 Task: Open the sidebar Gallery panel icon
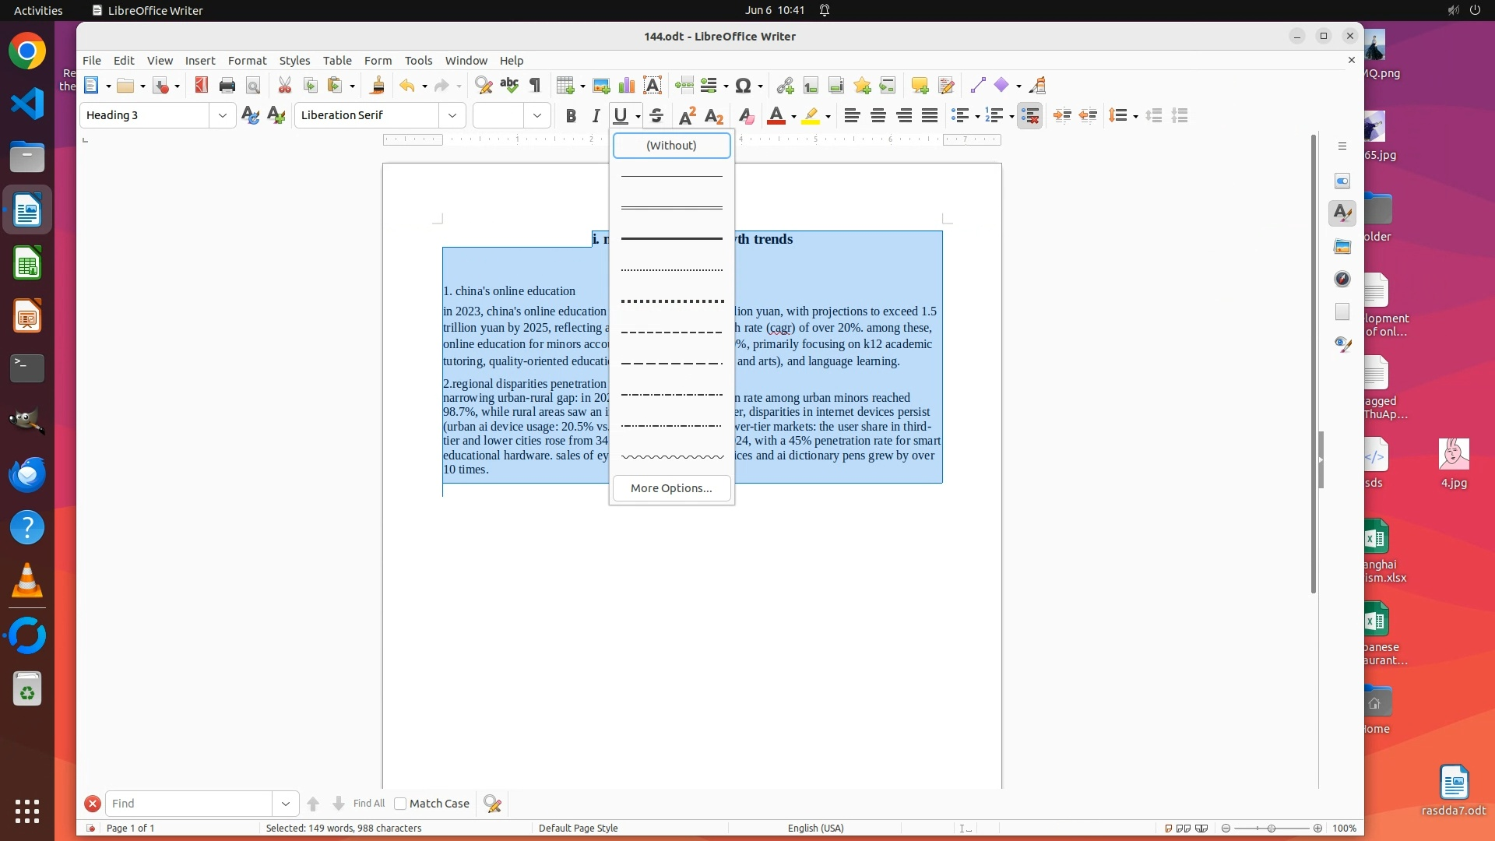coord(1342,247)
